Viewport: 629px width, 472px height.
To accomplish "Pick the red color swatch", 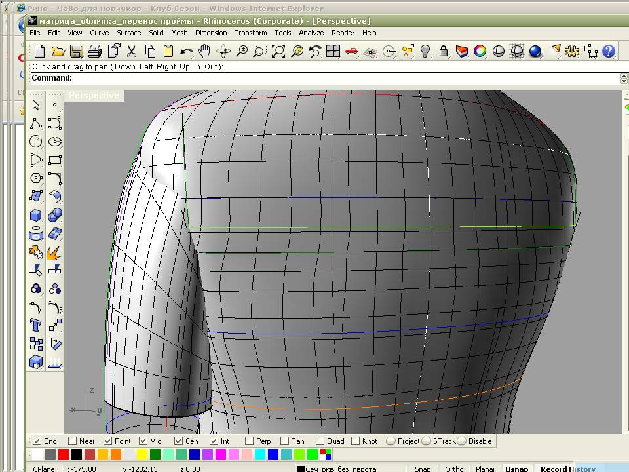I will (64, 454).
